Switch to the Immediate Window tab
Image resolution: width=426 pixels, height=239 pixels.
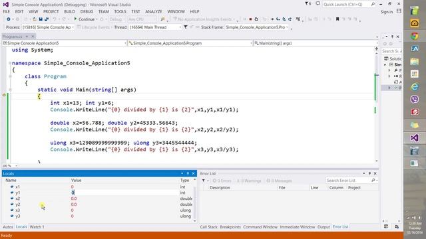pyautogui.click(x=298, y=227)
